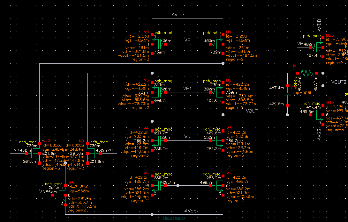
Task: Select the M10 input pair transistor
Action: click(35, 154)
